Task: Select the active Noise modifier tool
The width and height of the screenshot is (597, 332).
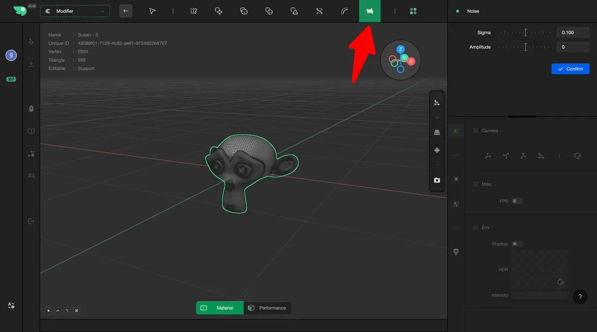Action: (370, 11)
